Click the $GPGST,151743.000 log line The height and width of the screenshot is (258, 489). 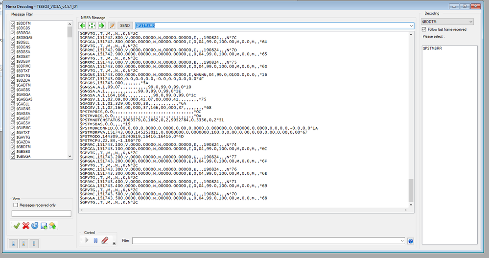point(141,79)
